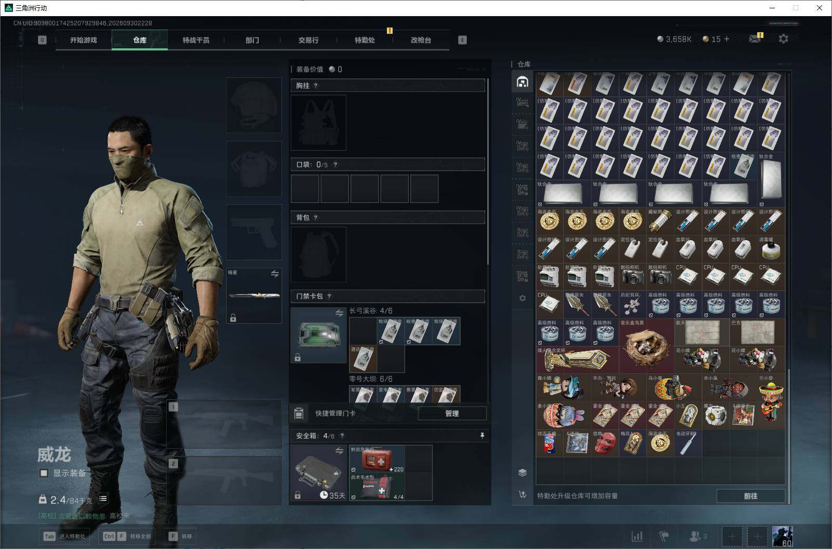Screen dimensions: 832x549
Task: Add currency with the plus beside 15
Action: (726, 39)
